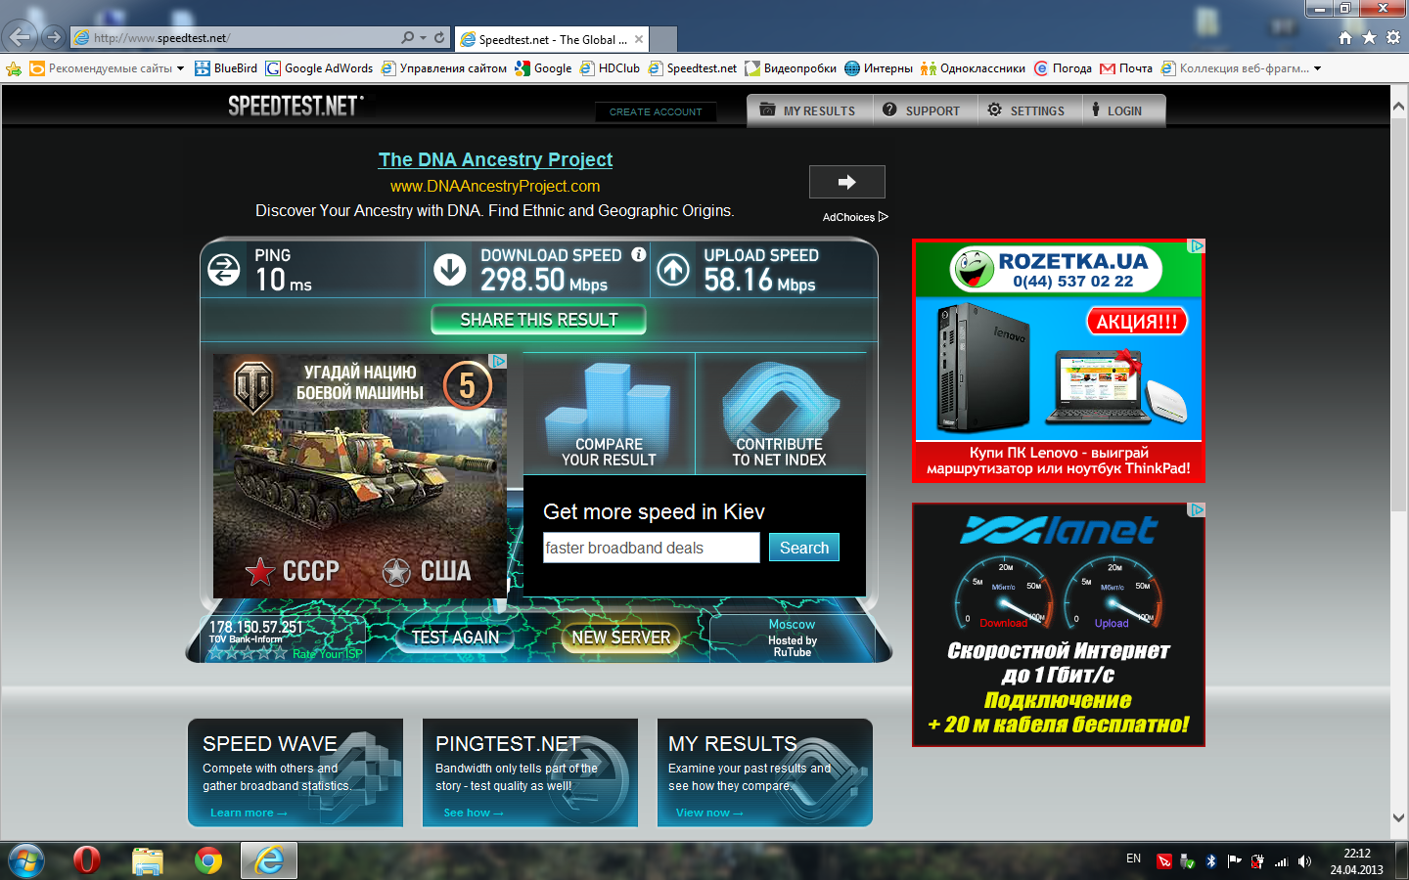Click Add to favorites bar star icon
Viewport: 1409px width, 880px height.
[14, 68]
